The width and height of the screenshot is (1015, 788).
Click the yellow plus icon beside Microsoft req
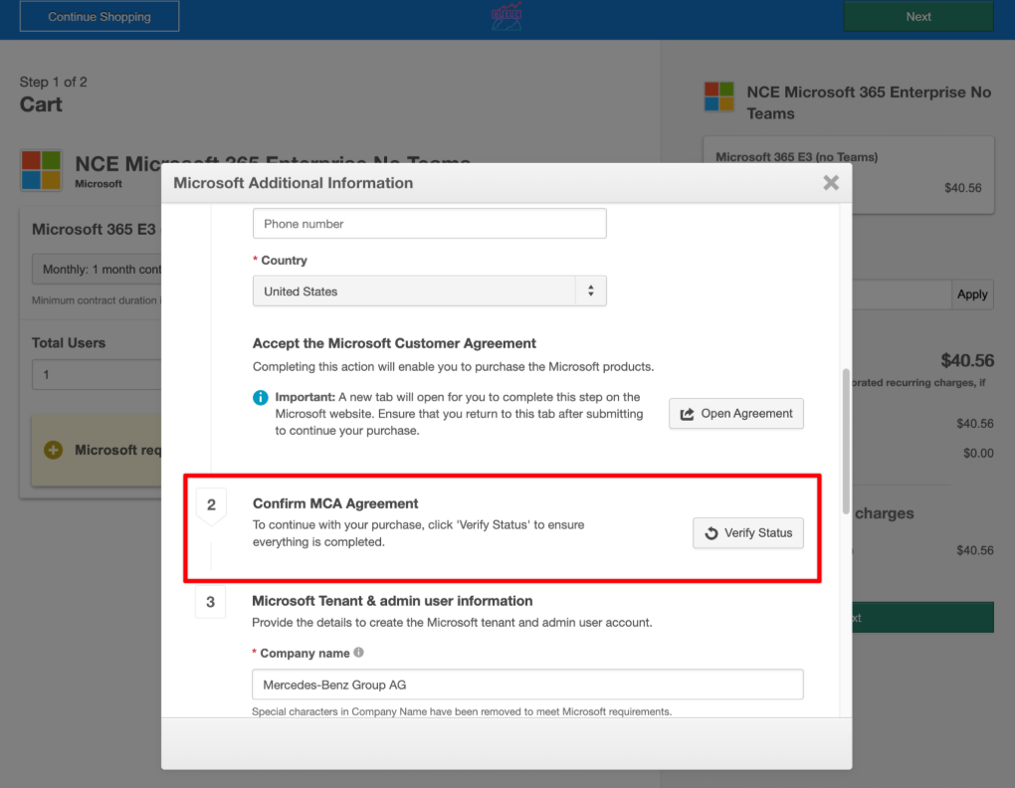pyautogui.click(x=54, y=450)
